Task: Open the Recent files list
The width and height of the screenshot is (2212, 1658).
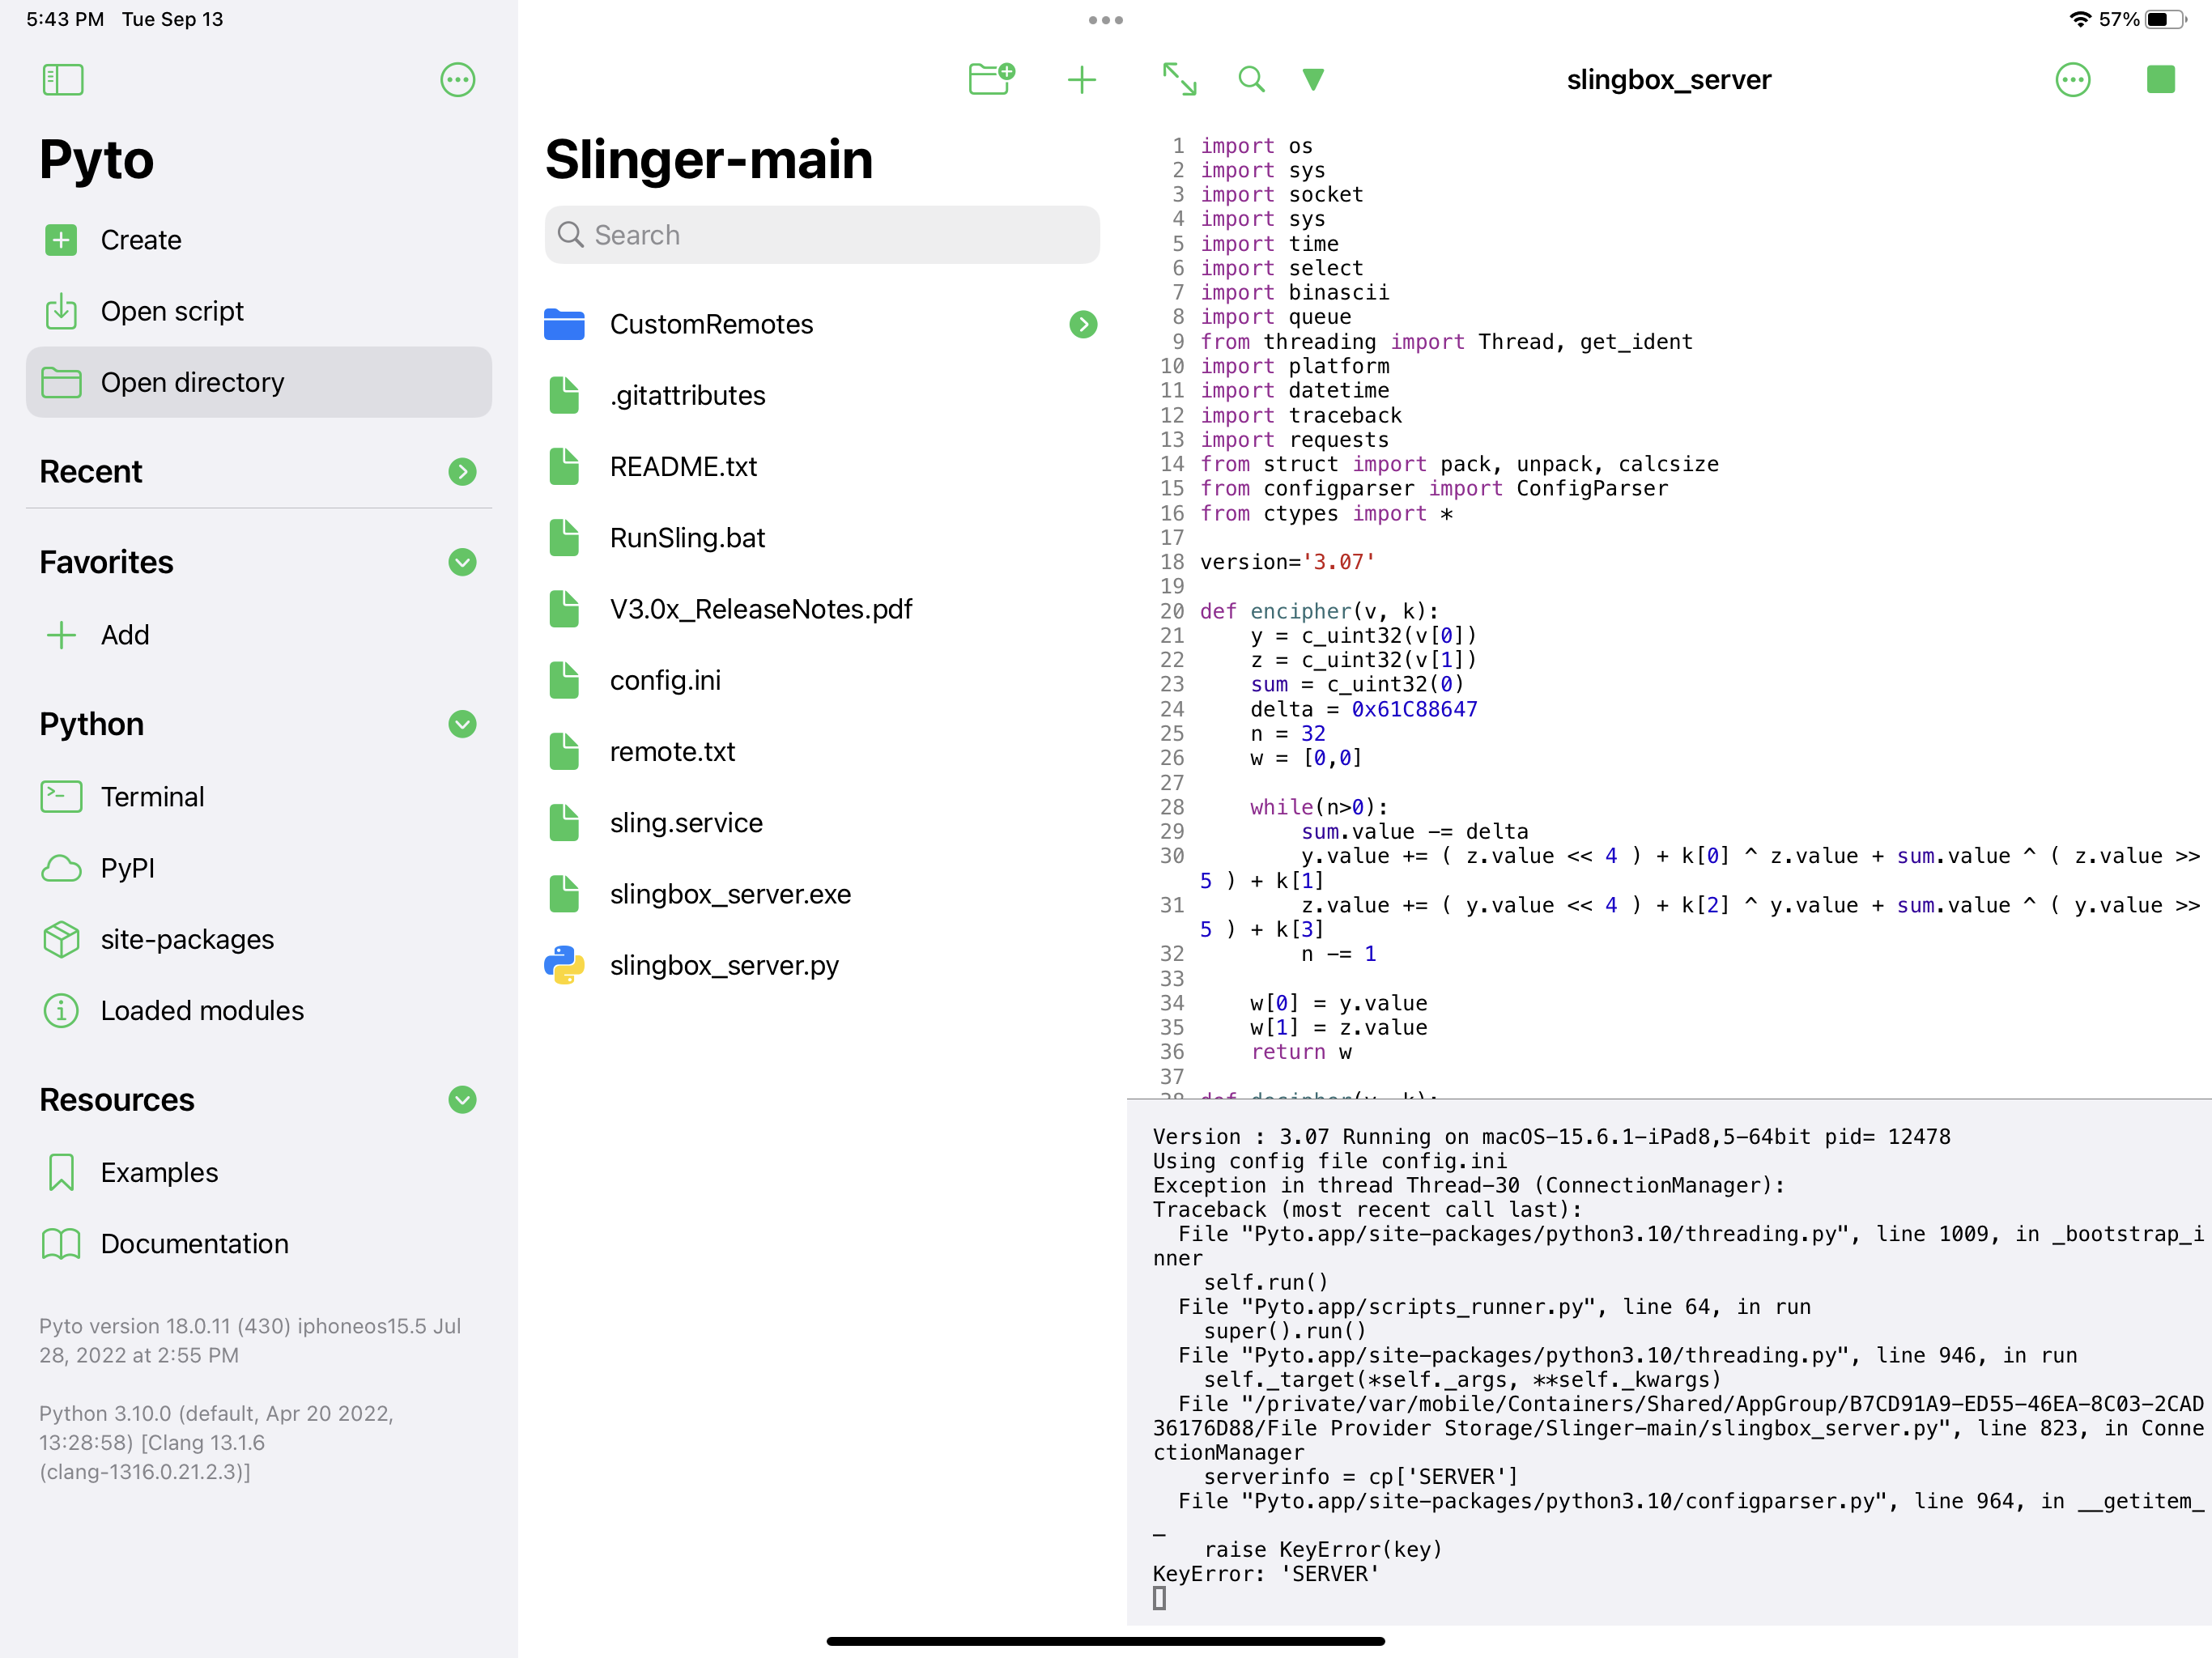Action: pos(462,472)
